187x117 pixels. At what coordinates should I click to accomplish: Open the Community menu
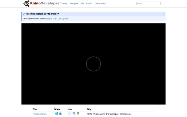[x=100, y=3]
